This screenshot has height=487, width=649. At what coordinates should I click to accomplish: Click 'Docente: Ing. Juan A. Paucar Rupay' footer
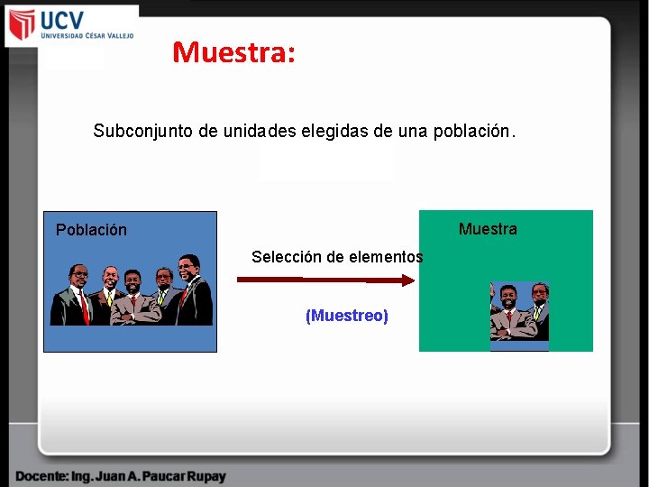click(x=121, y=476)
